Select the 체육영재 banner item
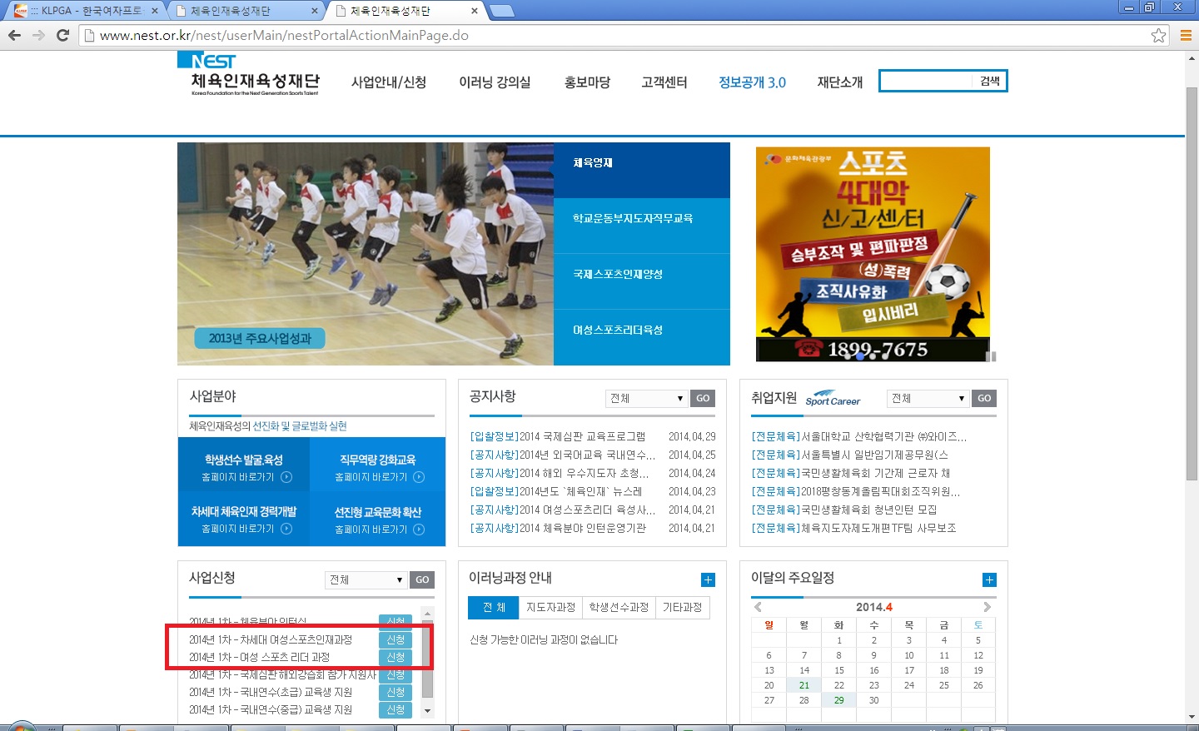This screenshot has width=1199, height=731. click(x=642, y=170)
